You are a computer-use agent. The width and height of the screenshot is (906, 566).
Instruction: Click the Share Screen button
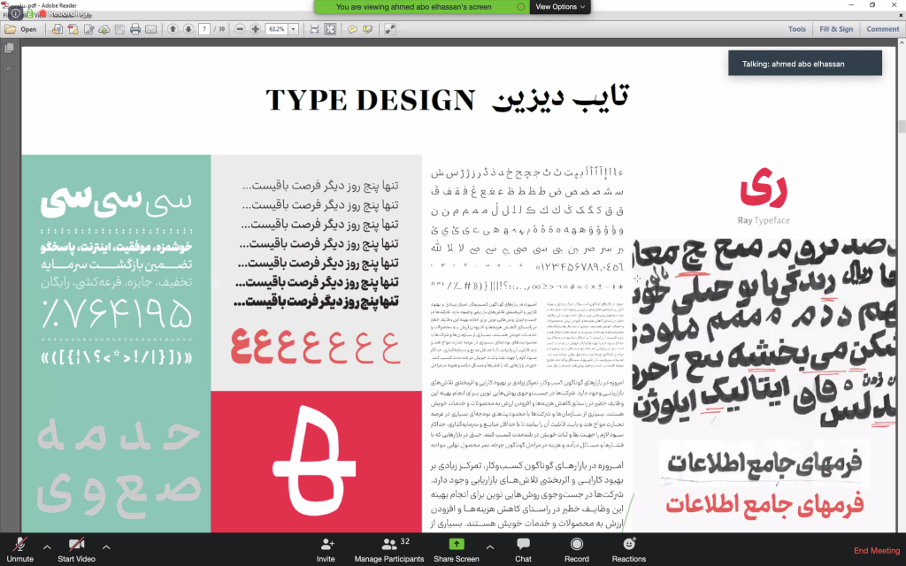(457, 550)
